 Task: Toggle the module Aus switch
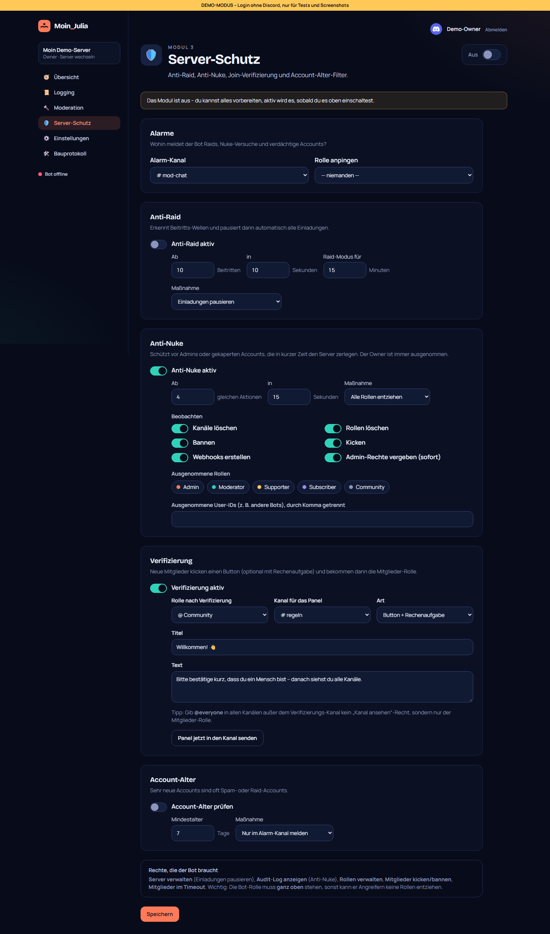click(492, 55)
